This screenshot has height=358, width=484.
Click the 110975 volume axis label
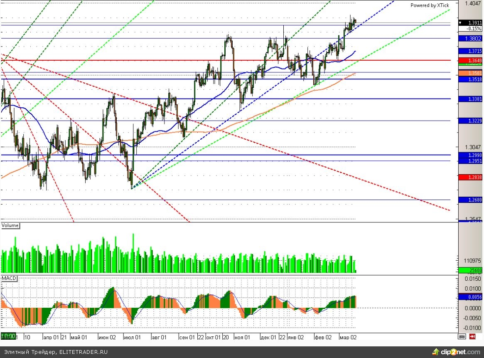point(473,261)
